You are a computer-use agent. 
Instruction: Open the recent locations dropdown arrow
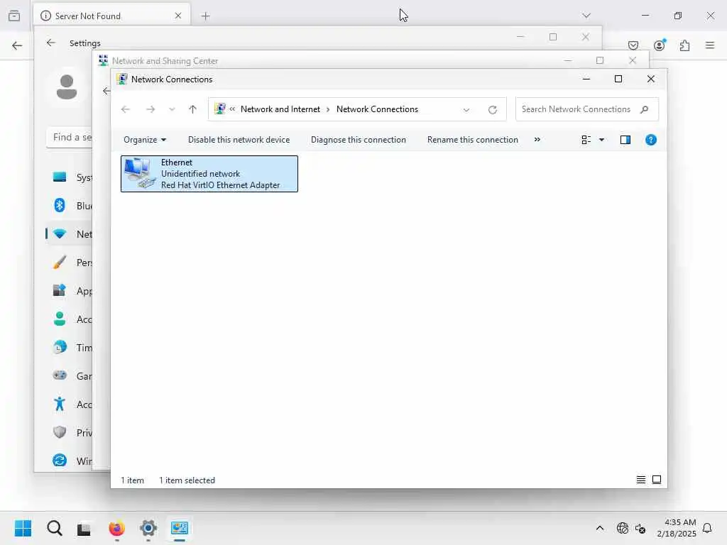pos(172,109)
